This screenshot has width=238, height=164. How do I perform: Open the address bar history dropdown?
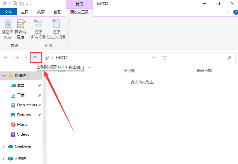[x=154, y=58]
